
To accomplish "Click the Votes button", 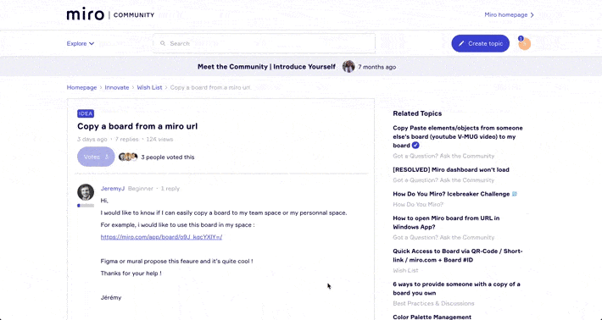I will [96, 157].
